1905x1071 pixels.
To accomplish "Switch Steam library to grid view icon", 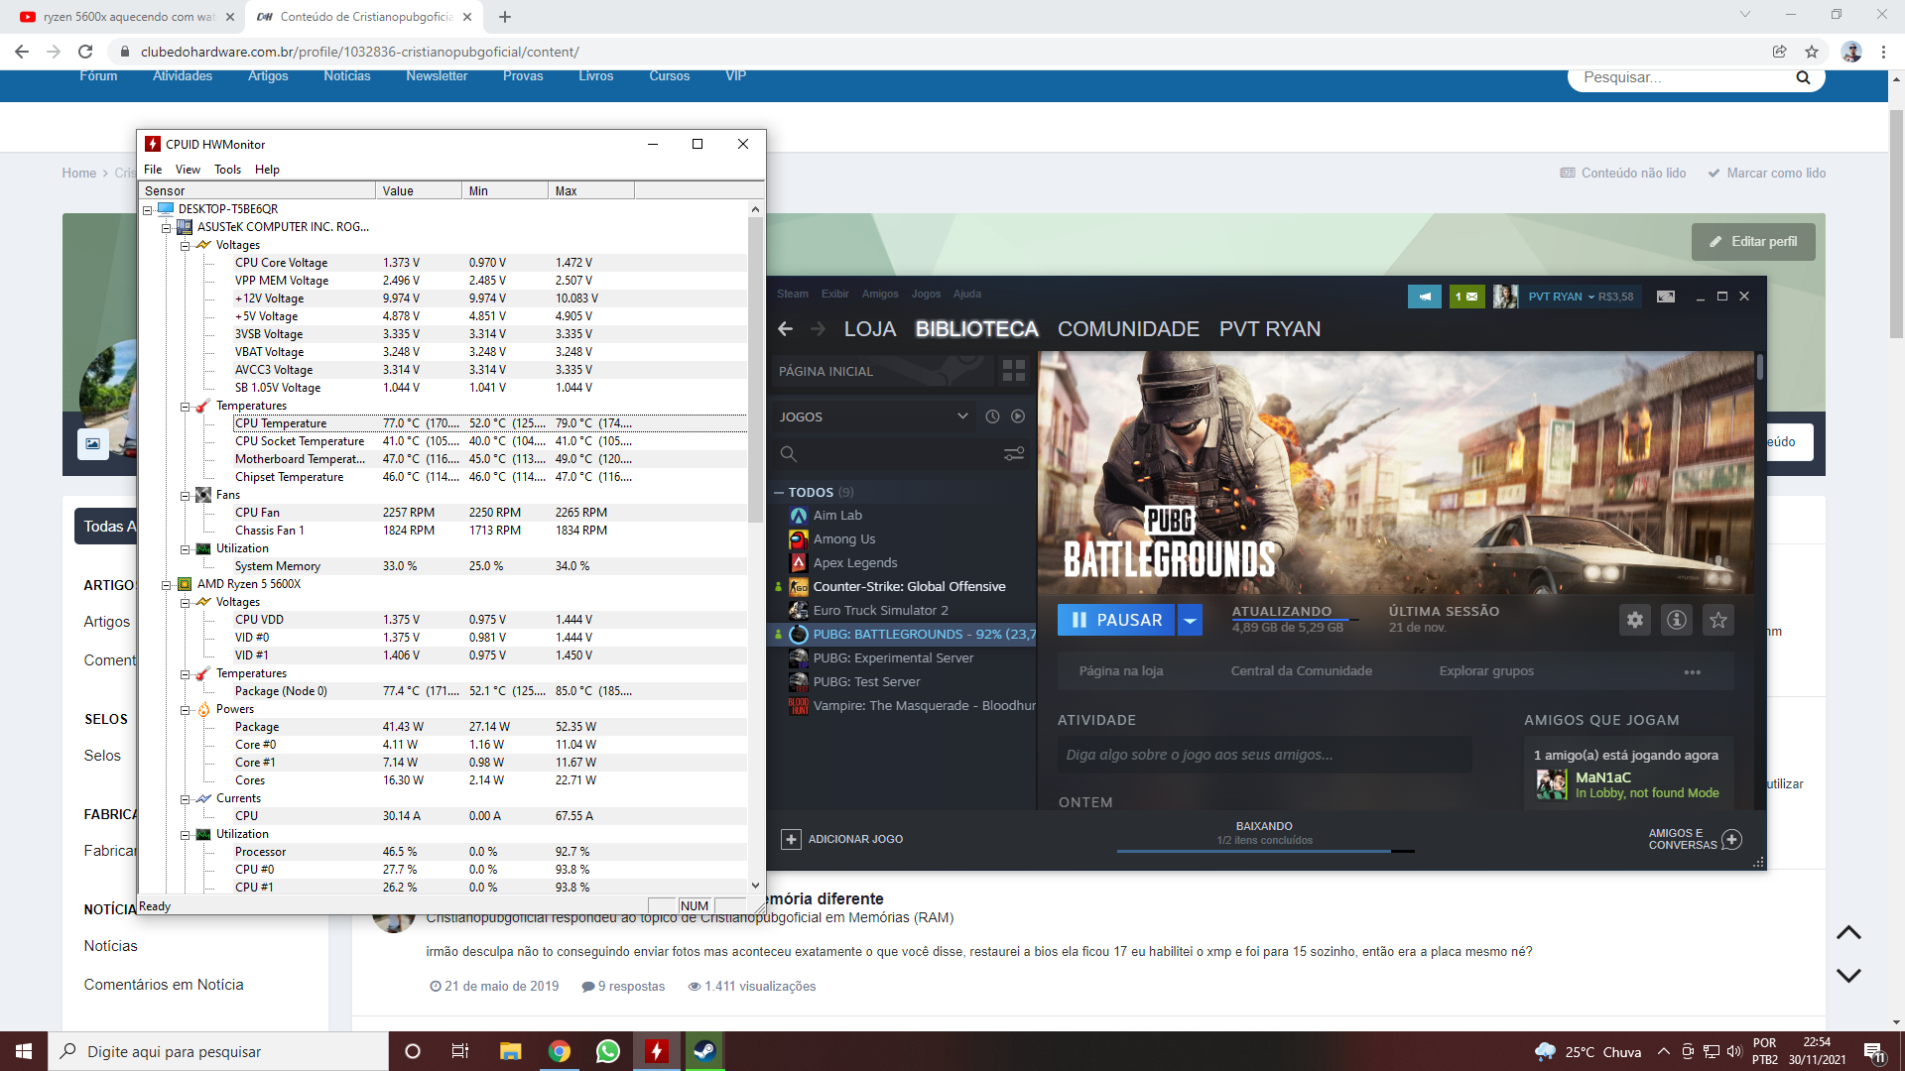I will pyautogui.click(x=1013, y=371).
